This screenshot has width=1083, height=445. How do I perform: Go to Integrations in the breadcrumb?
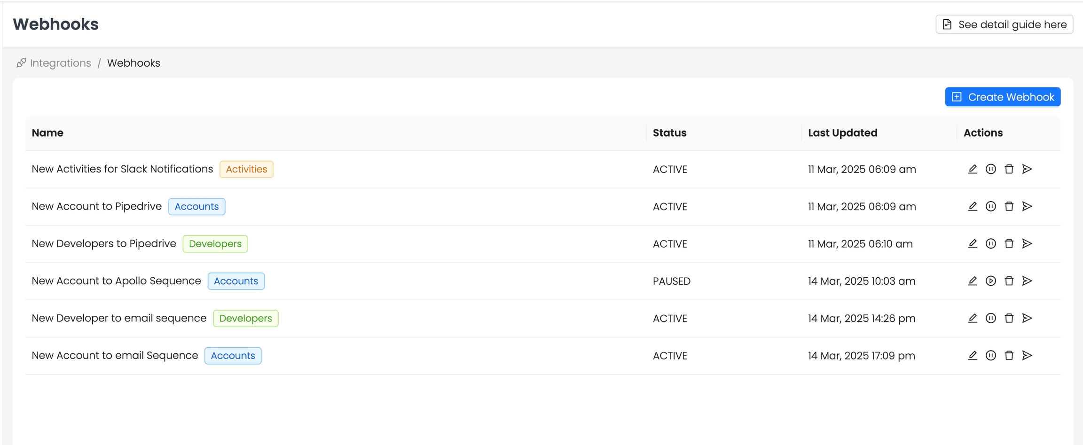60,63
